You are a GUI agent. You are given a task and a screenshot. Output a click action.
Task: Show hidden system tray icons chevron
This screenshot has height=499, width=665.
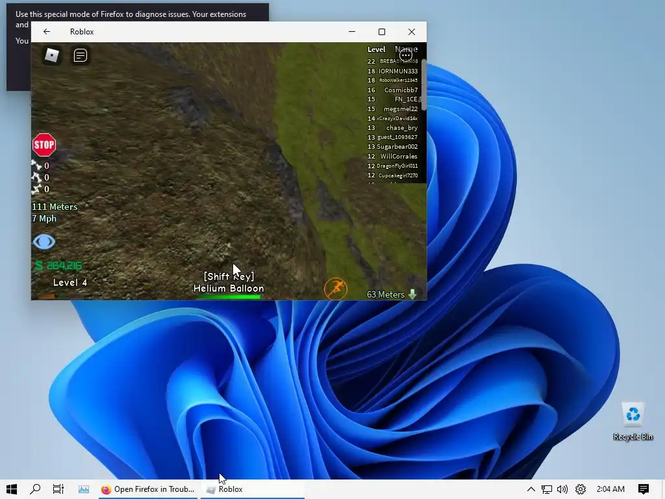pyautogui.click(x=531, y=489)
